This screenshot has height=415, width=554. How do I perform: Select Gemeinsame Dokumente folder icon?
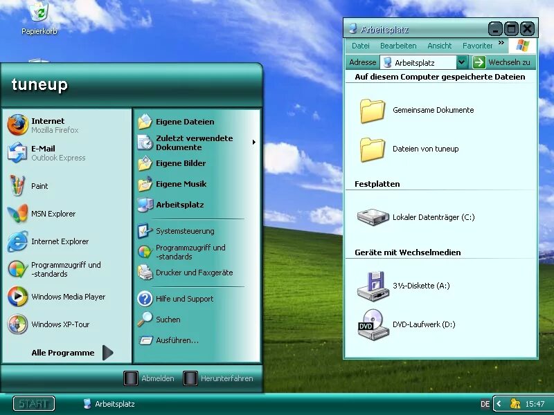click(372, 111)
